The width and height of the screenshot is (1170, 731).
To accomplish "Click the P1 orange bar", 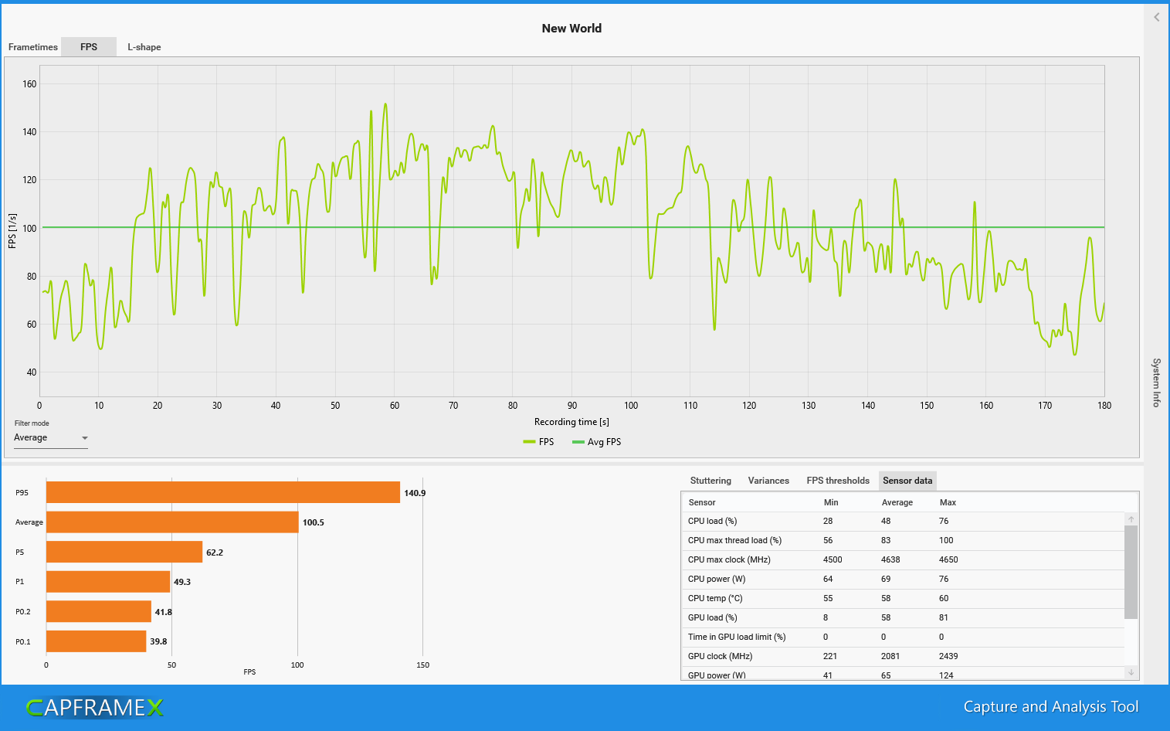I will 108,582.
